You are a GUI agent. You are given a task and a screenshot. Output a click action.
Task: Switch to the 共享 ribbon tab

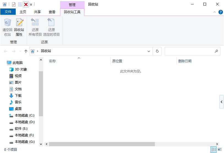tap(37, 12)
